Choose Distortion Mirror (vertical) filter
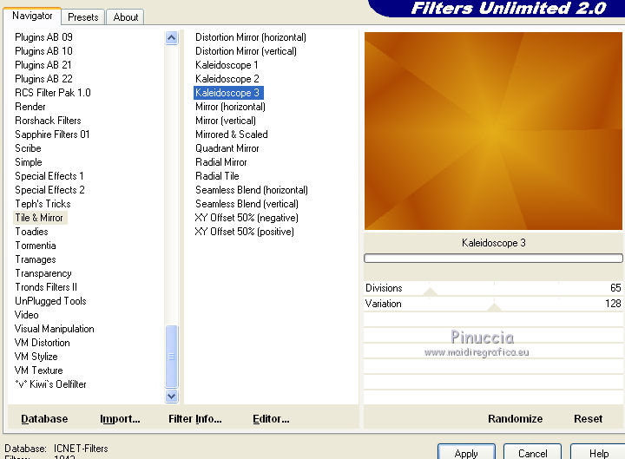 click(x=246, y=51)
